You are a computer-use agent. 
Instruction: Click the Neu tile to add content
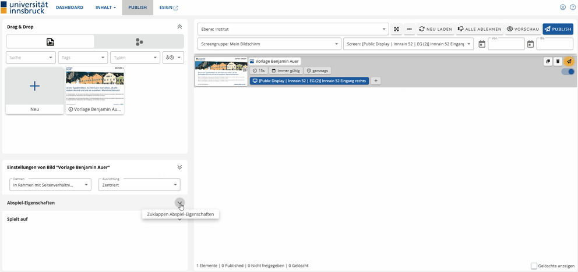pos(35,90)
